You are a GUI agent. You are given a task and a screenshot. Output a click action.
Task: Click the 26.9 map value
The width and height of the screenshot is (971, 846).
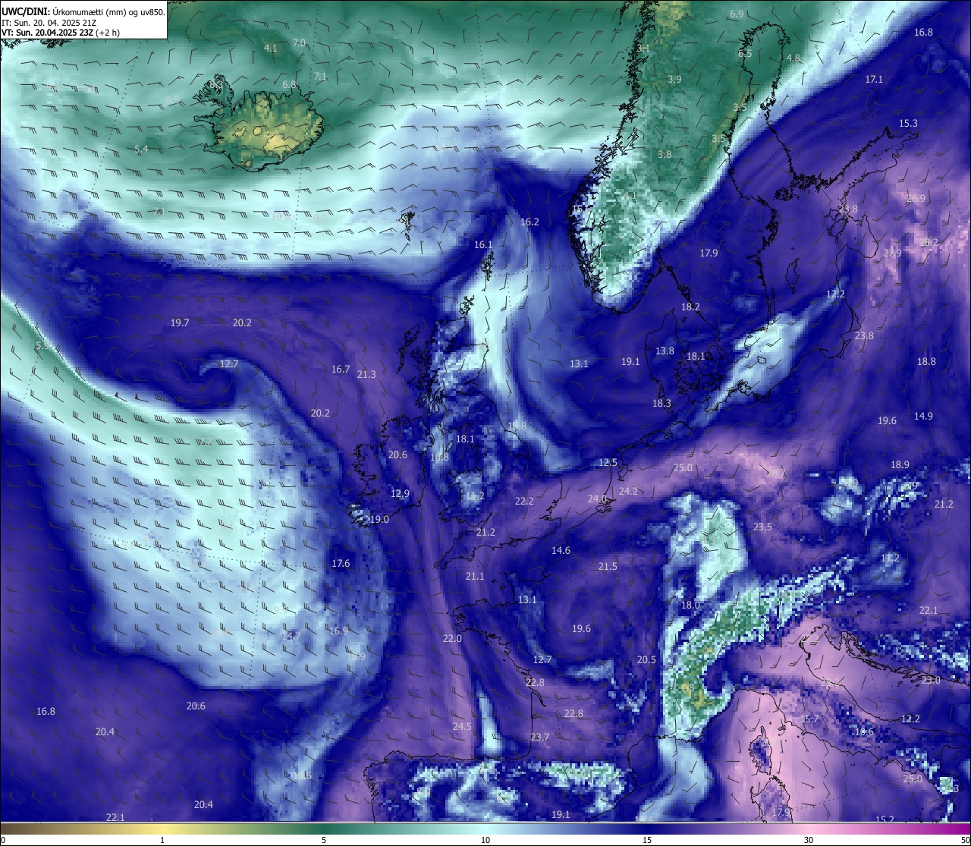916,199
